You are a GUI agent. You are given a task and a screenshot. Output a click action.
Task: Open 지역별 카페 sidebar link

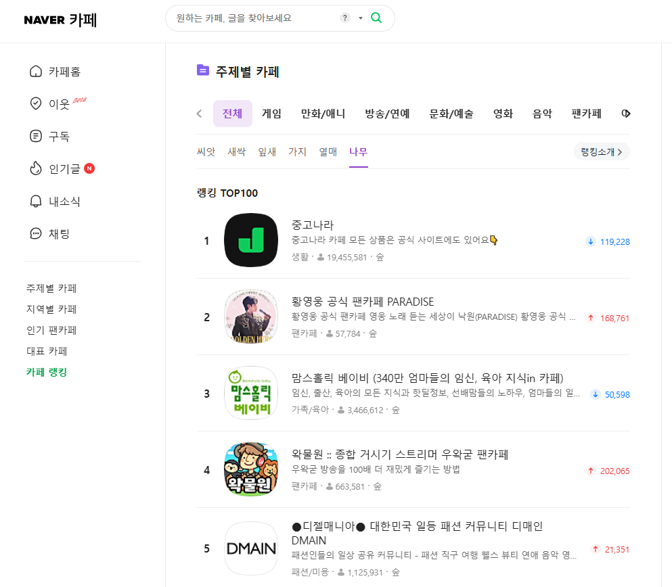tap(51, 309)
